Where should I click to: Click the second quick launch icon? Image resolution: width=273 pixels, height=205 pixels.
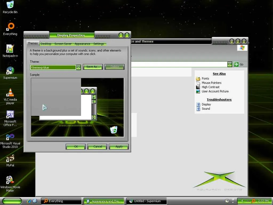point(35,201)
